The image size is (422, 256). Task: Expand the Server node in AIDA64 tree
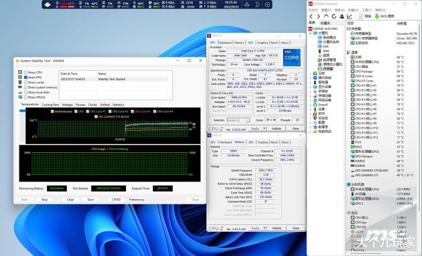(x=310, y=82)
